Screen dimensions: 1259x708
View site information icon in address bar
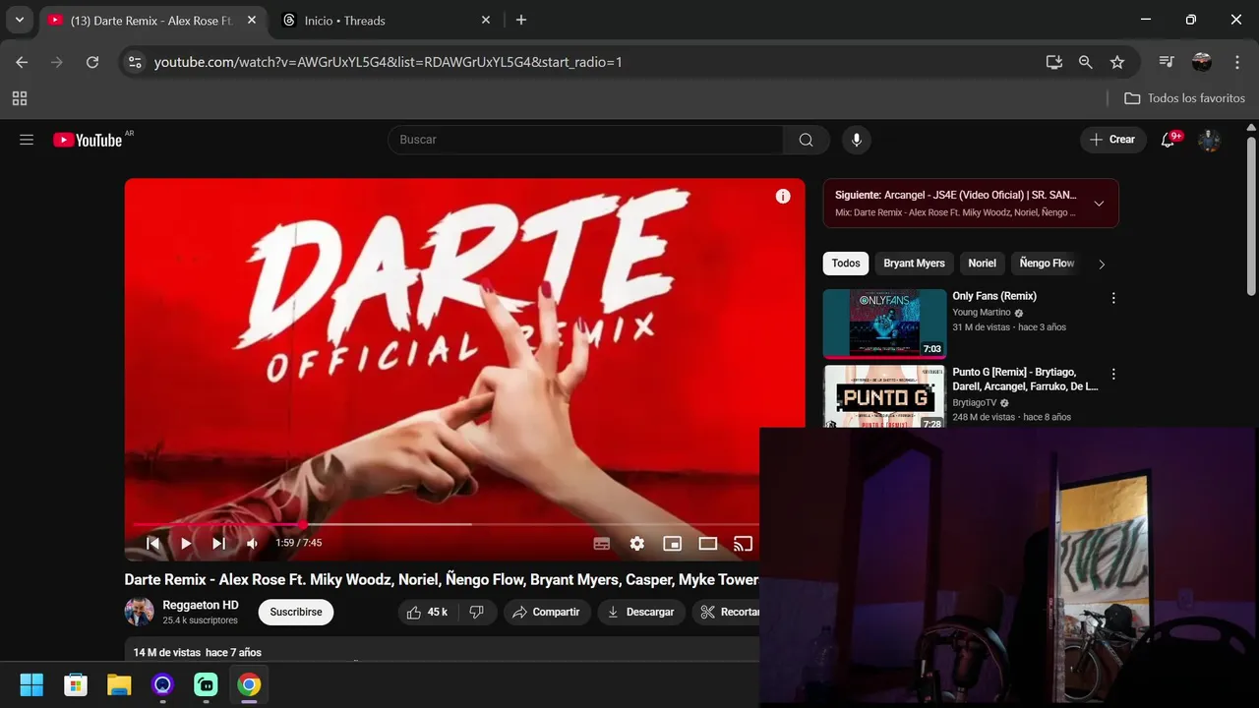[x=136, y=62]
